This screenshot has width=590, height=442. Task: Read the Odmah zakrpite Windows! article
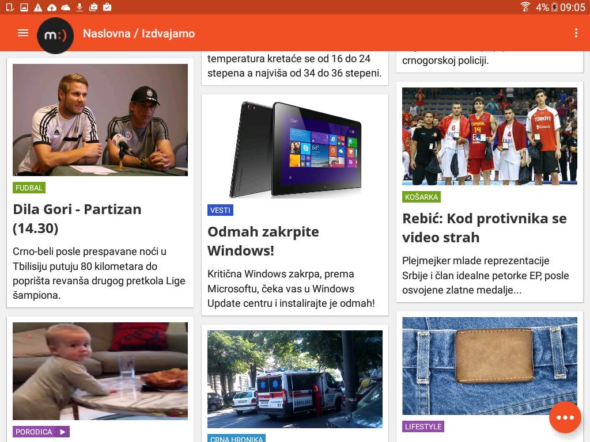[263, 241]
